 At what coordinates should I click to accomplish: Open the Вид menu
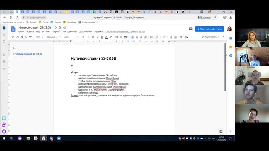(38, 32)
